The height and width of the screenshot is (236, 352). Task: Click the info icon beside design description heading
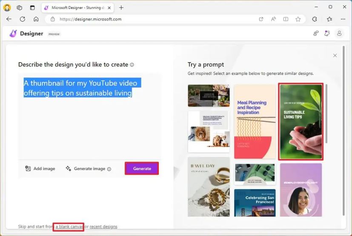point(132,65)
